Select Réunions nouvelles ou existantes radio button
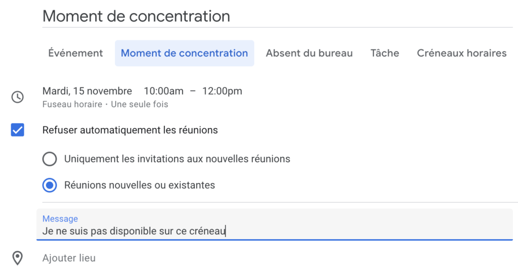518x272 pixels. pyautogui.click(x=50, y=186)
